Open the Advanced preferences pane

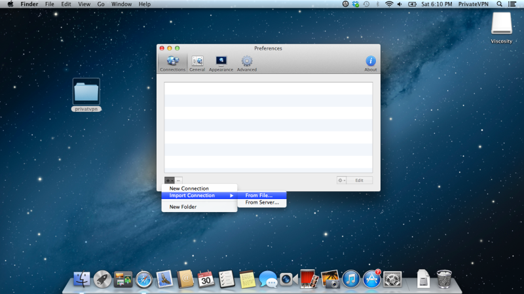[x=247, y=63]
